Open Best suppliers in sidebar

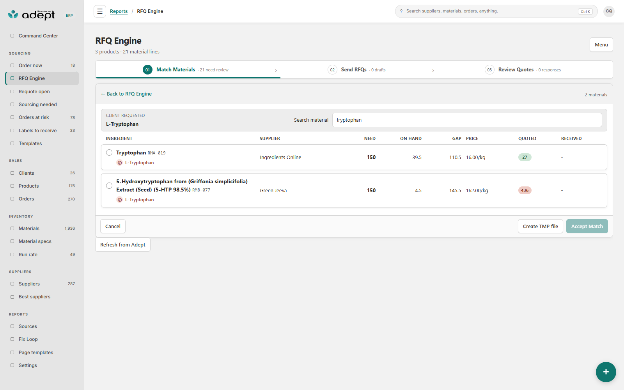pos(42,297)
